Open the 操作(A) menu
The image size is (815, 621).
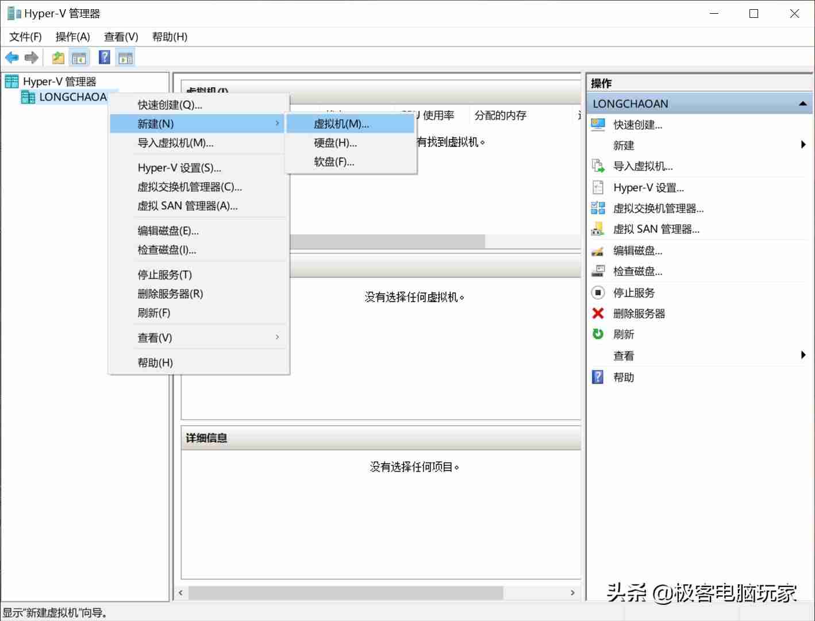click(x=72, y=37)
